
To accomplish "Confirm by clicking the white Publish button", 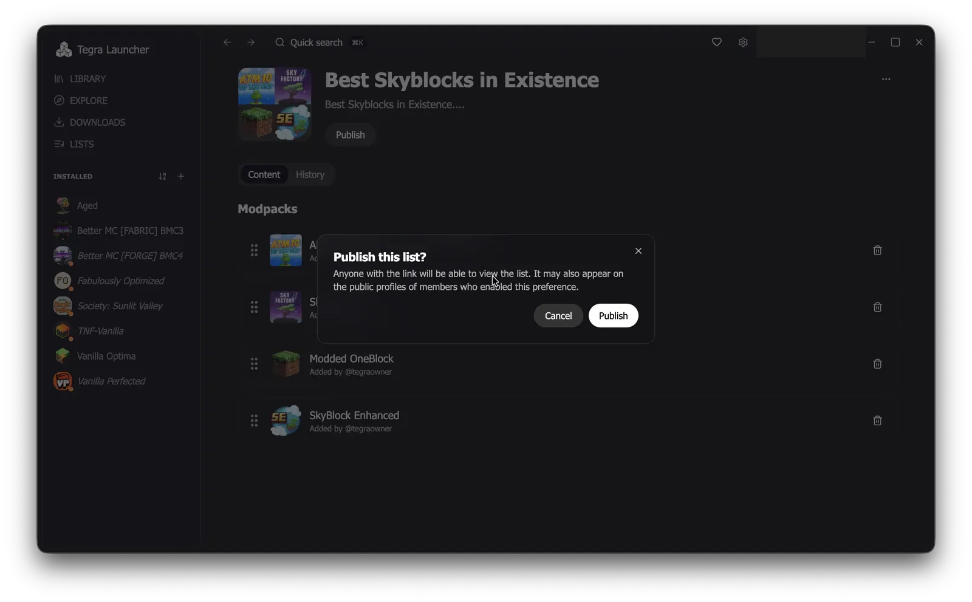I will [x=613, y=316].
